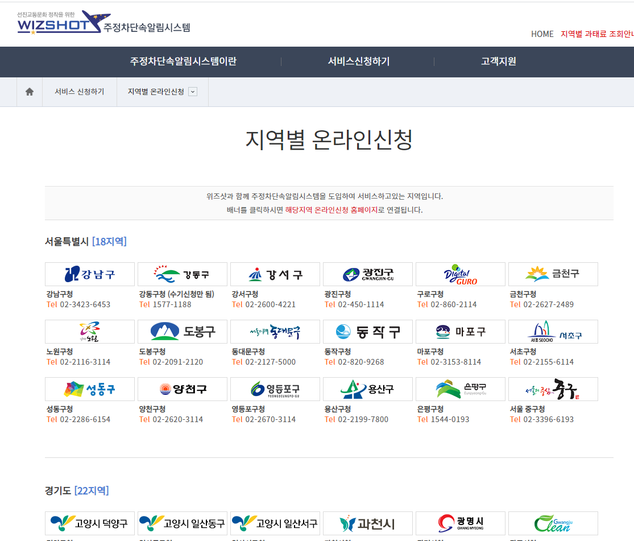The height and width of the screenshot is (541, 634).
Task: Open the 용산구 district banner
Action: pos(368,389)
